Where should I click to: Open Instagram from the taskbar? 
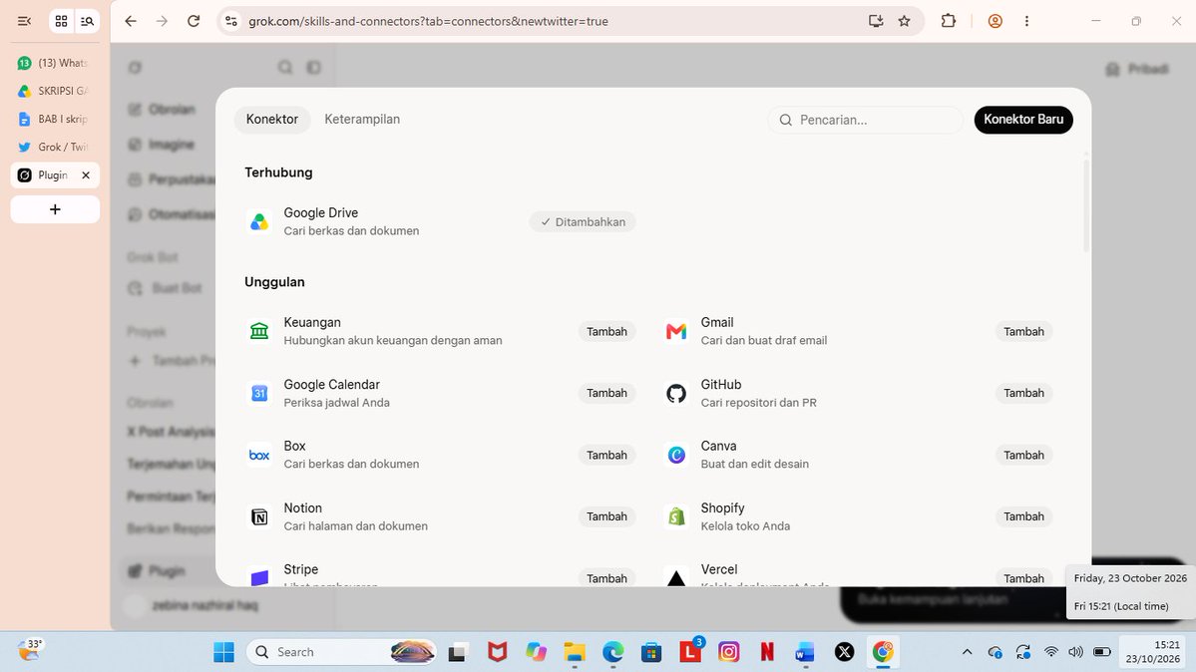pyautogui.click(x=728, y=651)
